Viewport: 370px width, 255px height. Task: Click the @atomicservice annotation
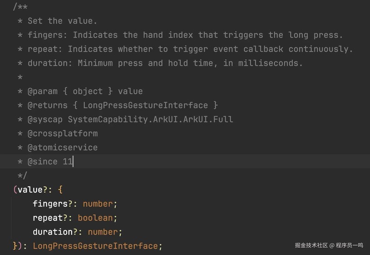click(62, 148)
